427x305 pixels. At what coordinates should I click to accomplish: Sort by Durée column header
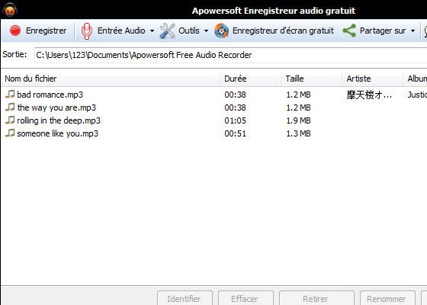[250, 79]
